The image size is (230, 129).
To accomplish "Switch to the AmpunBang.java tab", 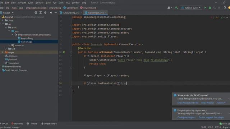I will (71, 13).
